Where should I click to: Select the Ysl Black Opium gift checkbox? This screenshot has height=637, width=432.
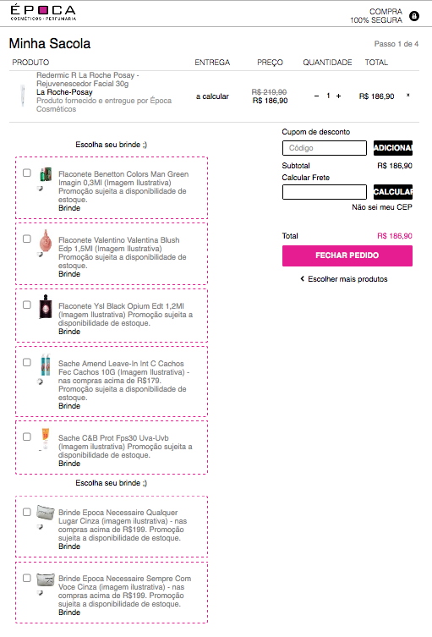(27, 305)
